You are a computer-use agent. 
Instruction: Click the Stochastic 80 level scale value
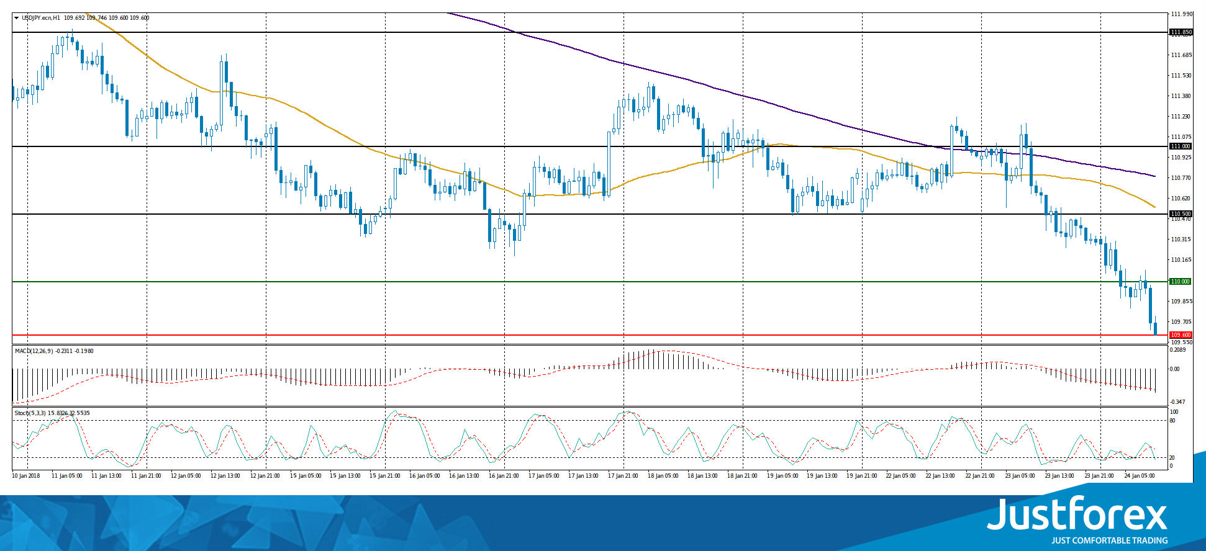point(1172,421)
